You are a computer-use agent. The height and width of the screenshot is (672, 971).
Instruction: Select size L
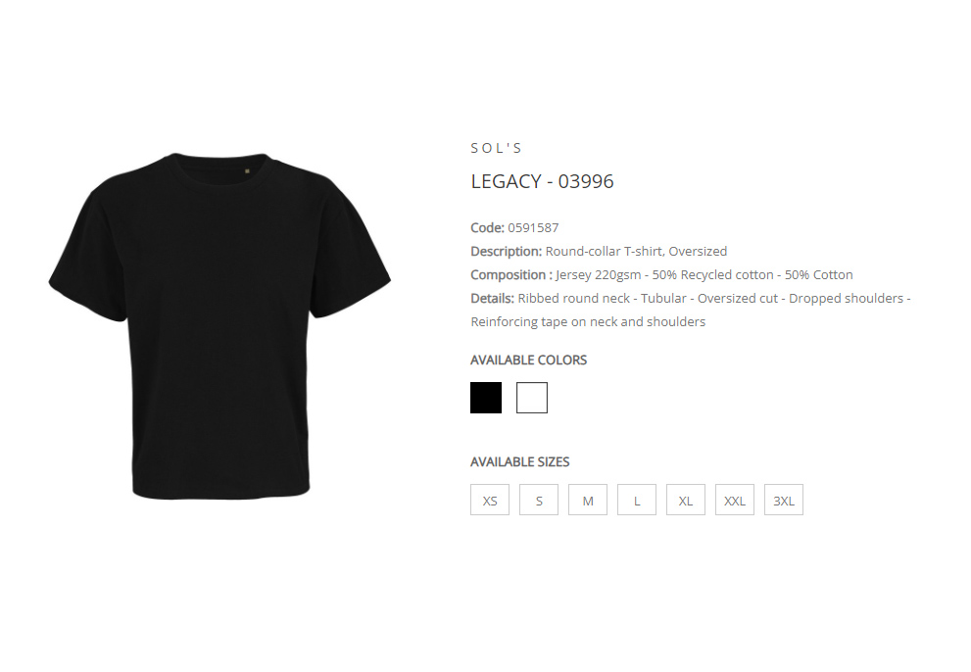(637, 500)
